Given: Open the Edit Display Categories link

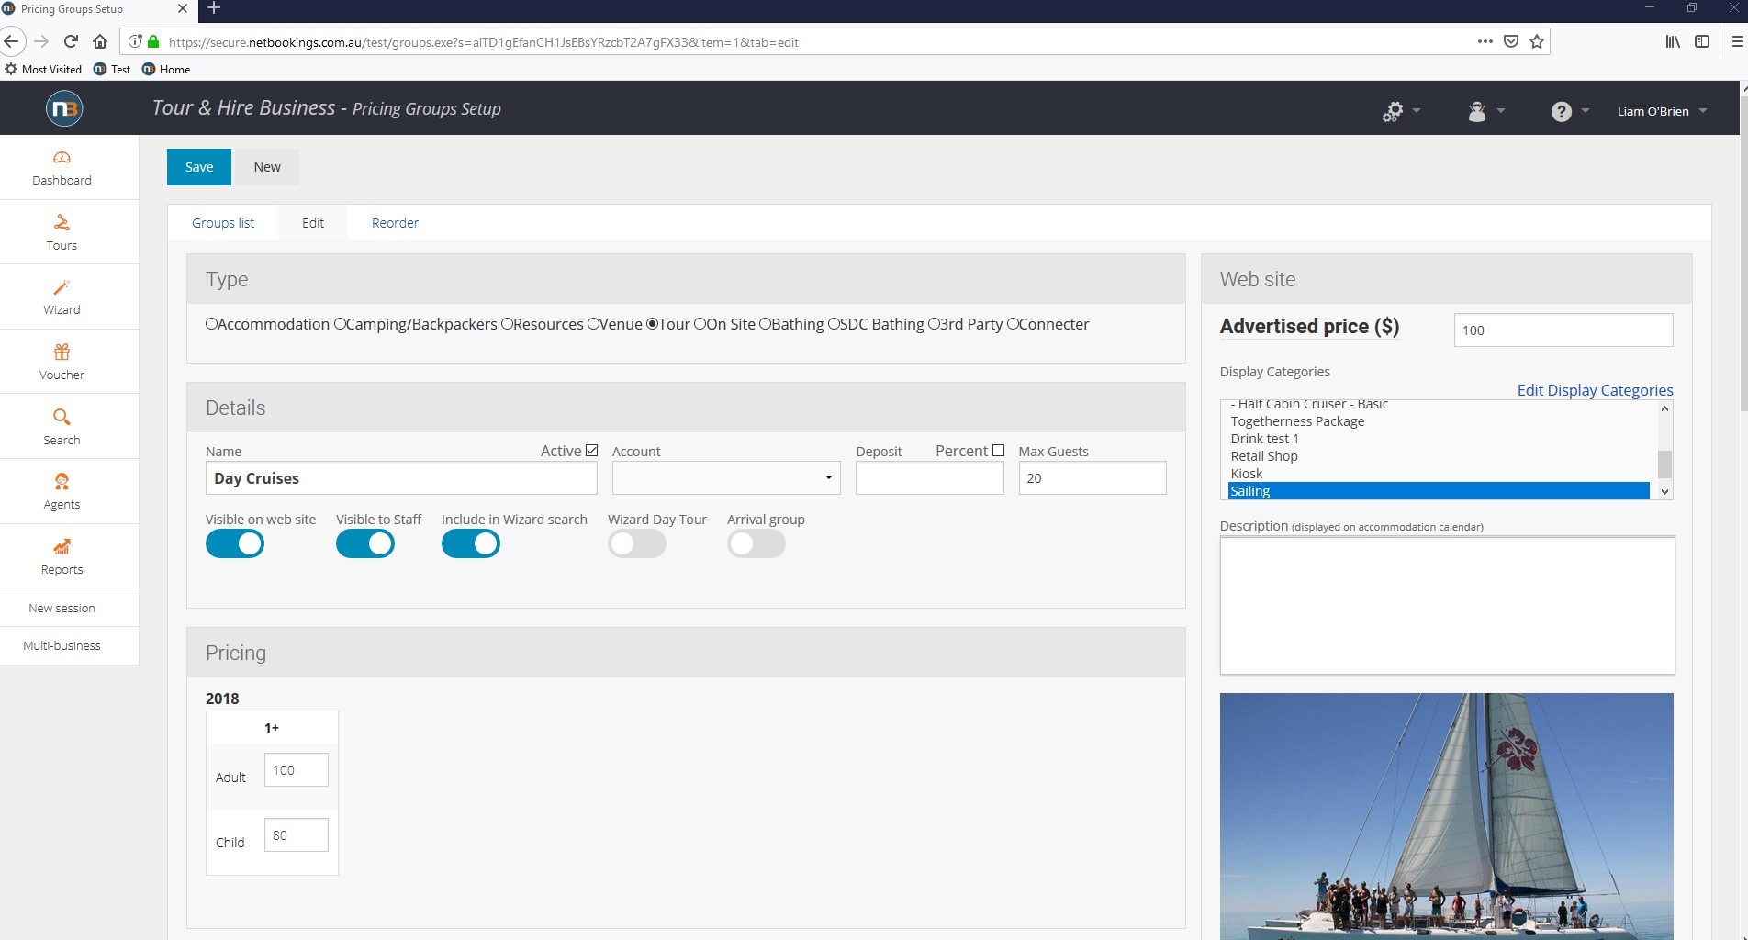Looking at the screenshot, I should 1595,390.
